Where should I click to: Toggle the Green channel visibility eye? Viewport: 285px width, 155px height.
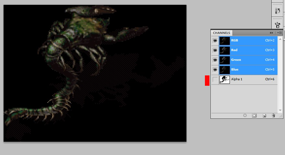[x=215, y=60]
